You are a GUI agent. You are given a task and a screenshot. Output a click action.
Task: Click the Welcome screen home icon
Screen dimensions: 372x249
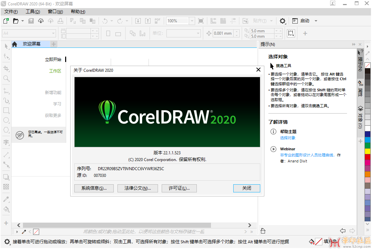[15, 44]
